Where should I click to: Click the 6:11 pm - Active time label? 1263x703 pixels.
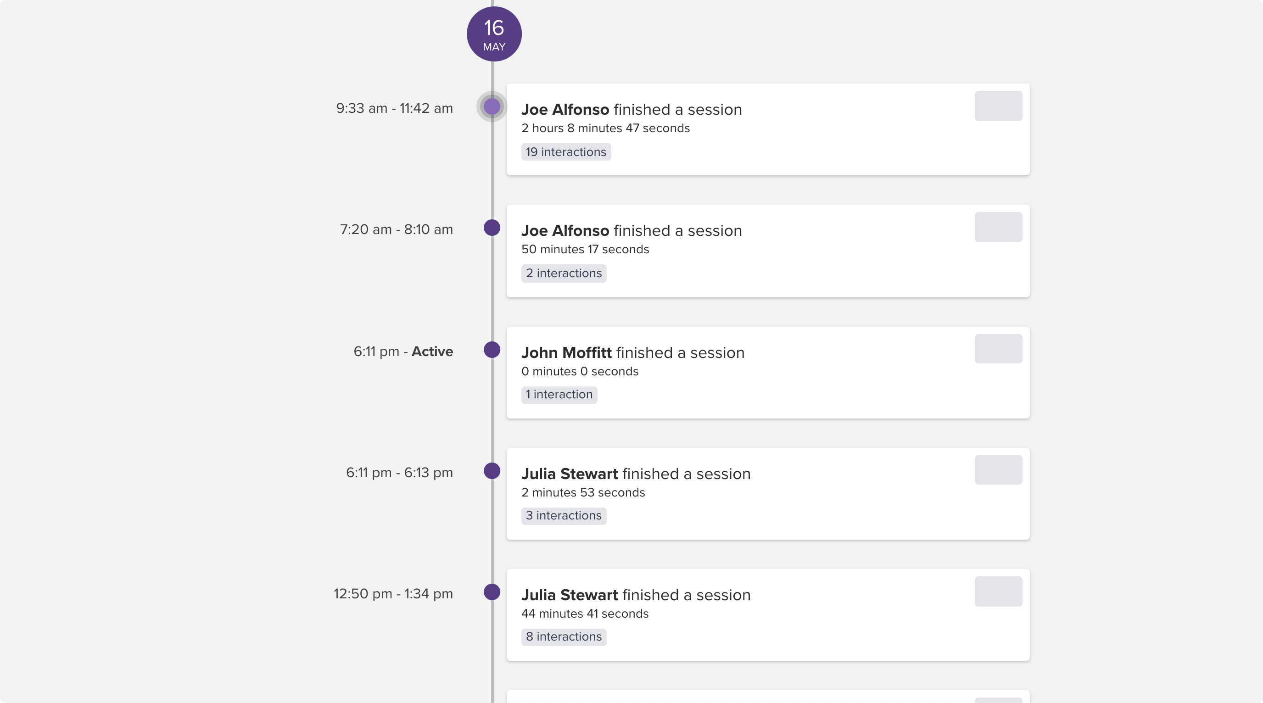coord(403,351)
